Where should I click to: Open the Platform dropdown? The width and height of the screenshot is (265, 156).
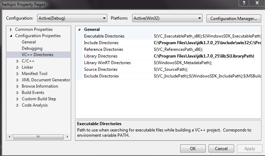167,18
